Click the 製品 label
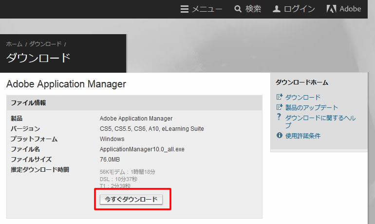Screen dimensions: 375x224 coord(17,119)
